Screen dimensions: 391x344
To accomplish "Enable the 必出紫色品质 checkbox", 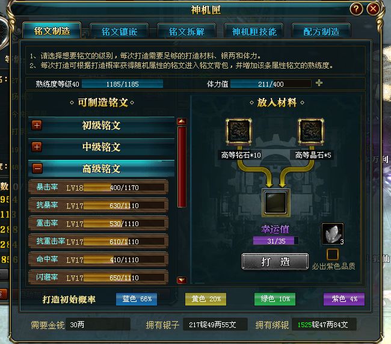I will click(333, 254).
